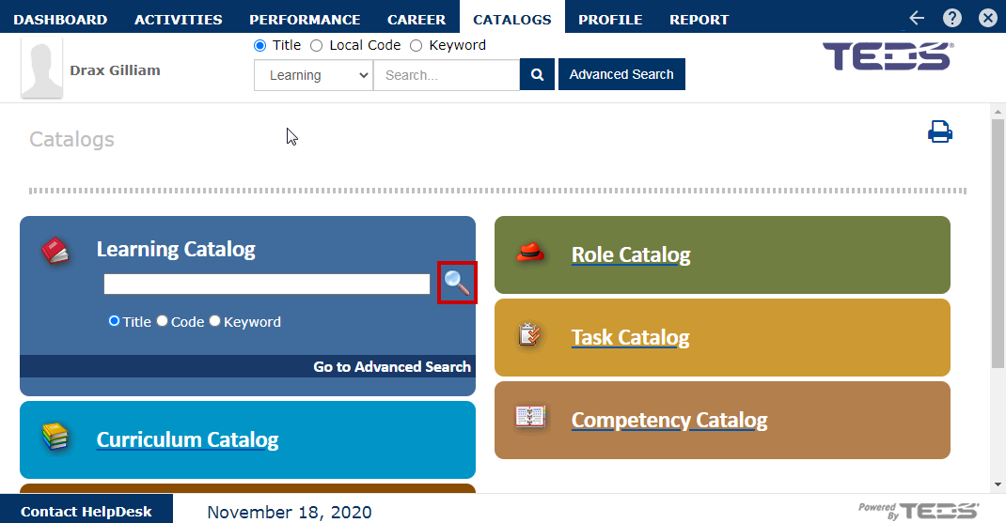Click the Competency Catalog open book icon
Image resolution: width=1006 pixels, height=523 pixels.
(530, 417)
